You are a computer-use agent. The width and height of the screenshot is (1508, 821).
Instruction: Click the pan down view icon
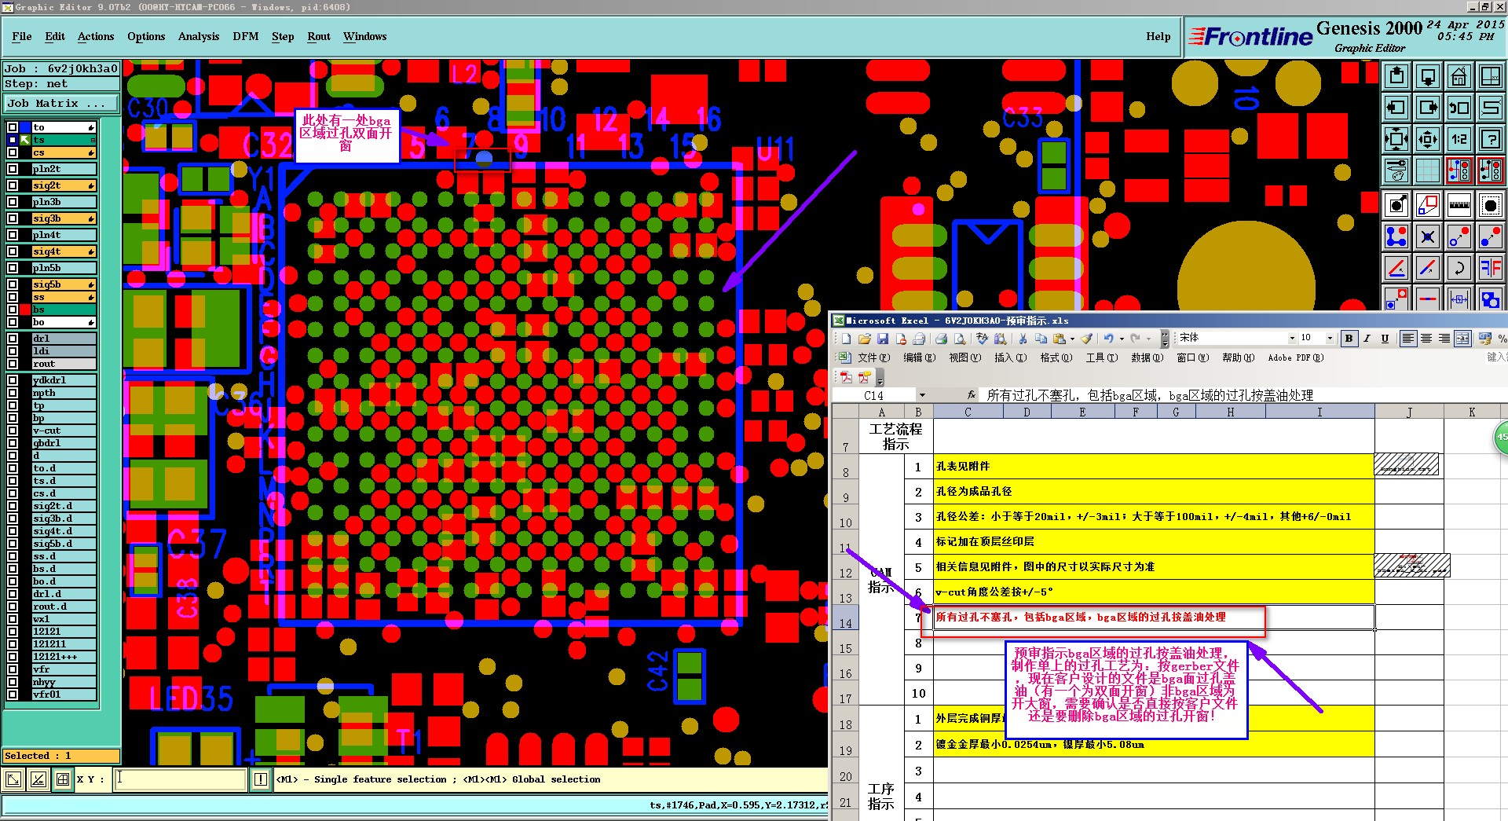coord(1428,76)
